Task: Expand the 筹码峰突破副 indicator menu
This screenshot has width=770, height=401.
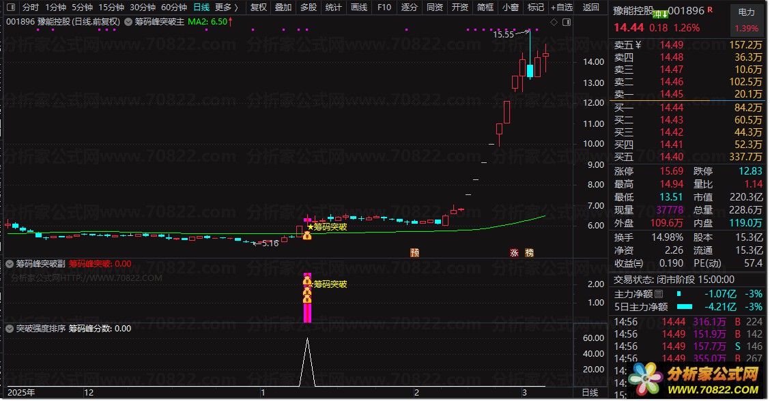Action: tap(10, 264)
